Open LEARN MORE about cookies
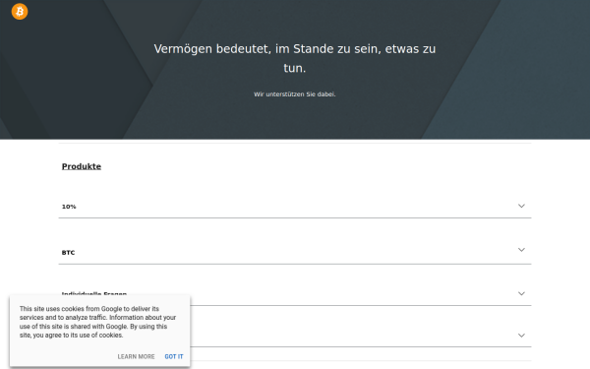Screen dimensions: 590x369 pyautogui.click(x=136, y=356)
